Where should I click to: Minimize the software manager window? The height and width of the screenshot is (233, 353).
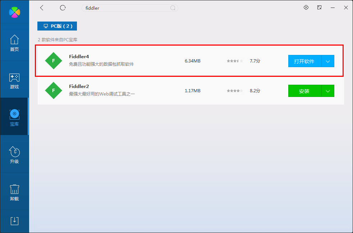[333, 8]
